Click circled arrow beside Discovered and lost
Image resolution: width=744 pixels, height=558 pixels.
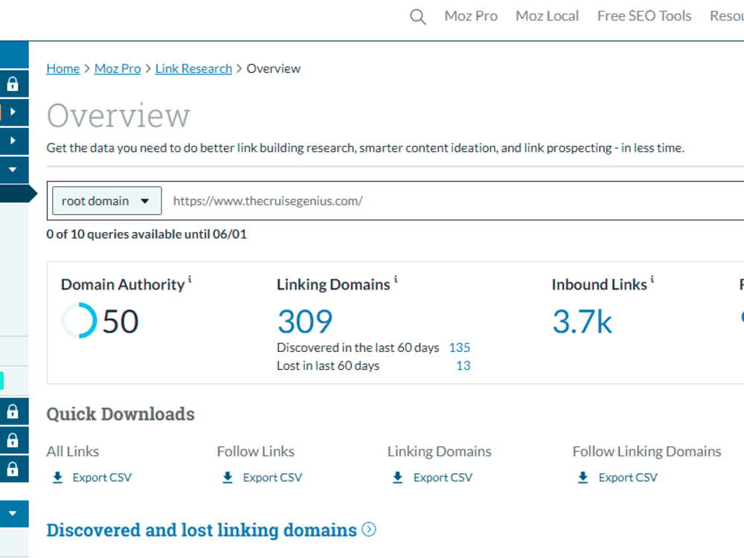coord(369,529)
